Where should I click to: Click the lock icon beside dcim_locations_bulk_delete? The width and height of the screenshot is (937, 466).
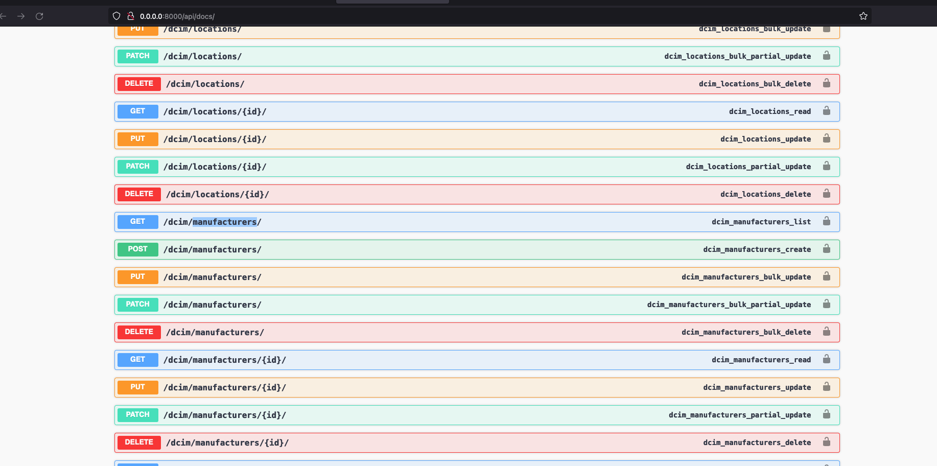pyautogui.click(x=826, y=84)
